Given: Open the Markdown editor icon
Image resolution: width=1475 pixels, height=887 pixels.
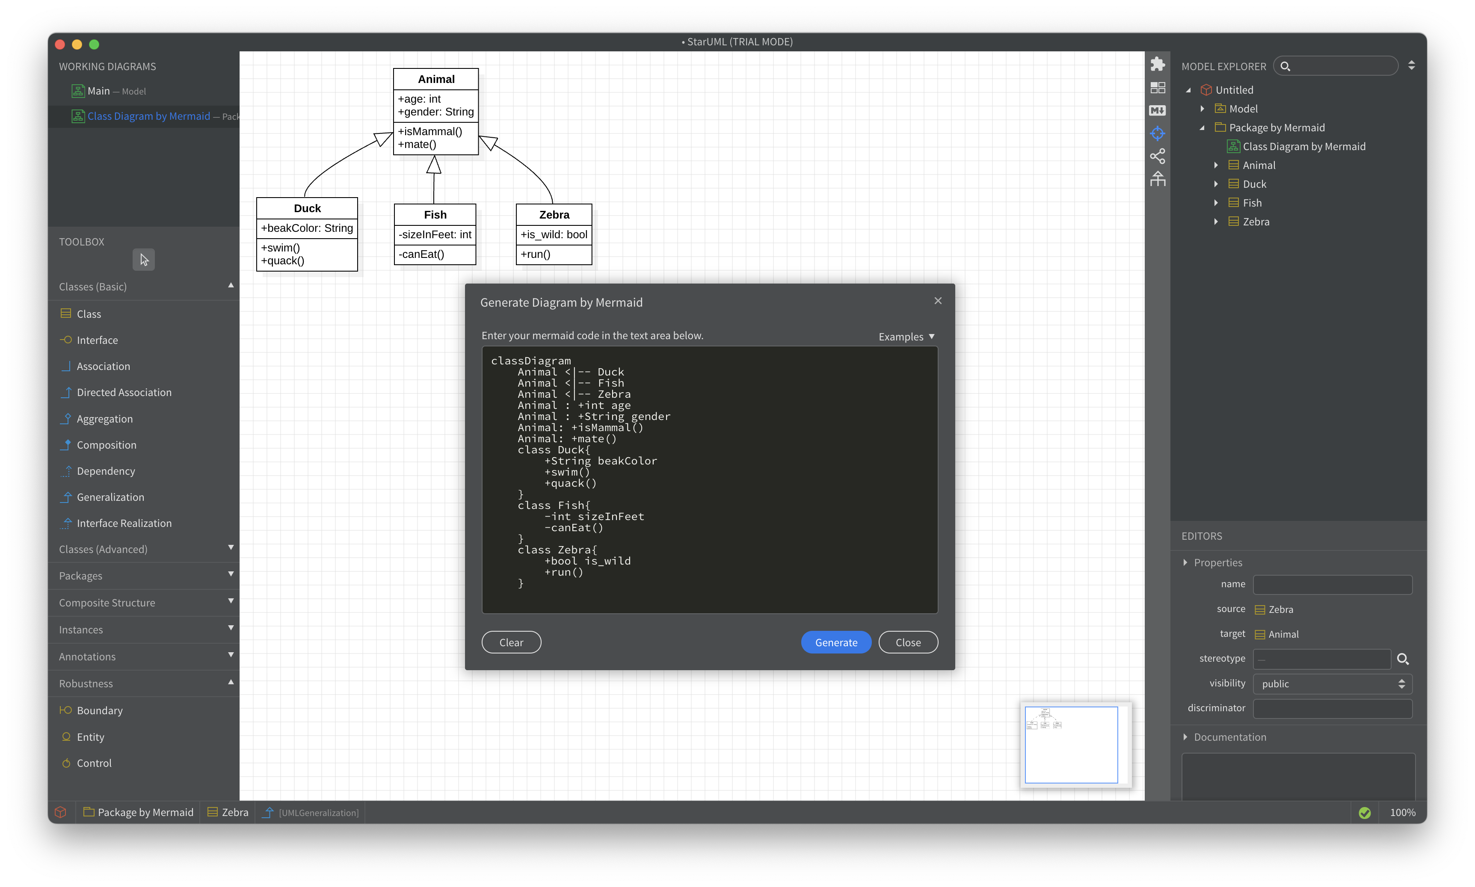Looking at the screenshot, I should point(1158,111).
